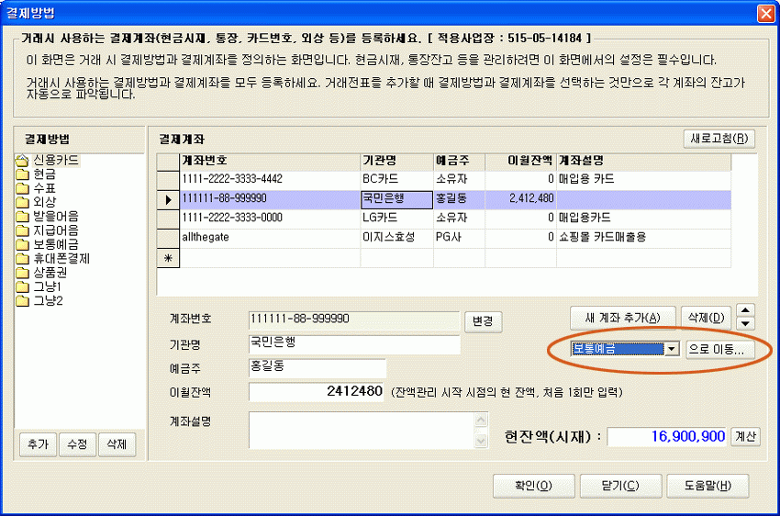Open the 보통예금 move-target dropdown
Image resolution: width=780 pixels, height=516 pixels.
click(672, 349)
